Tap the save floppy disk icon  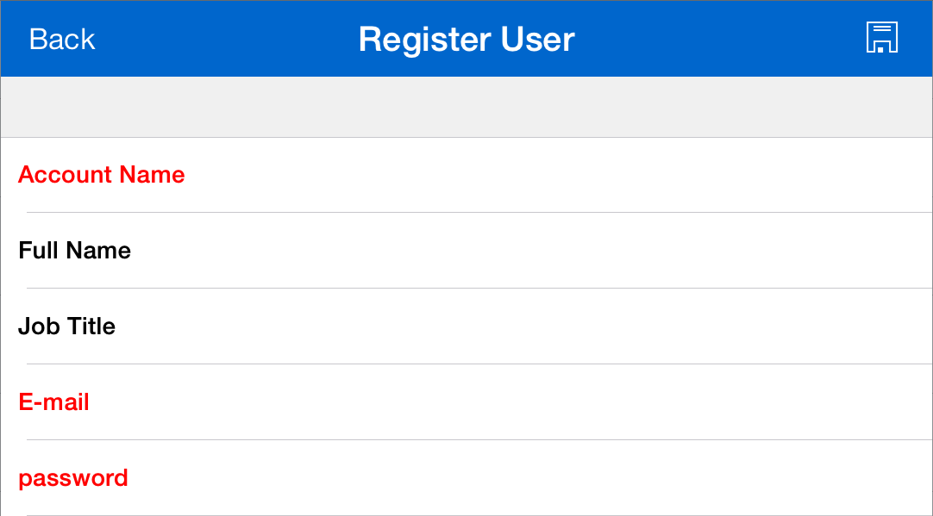[x=881, y=39]
